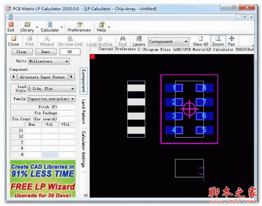The width and height of the screenshot is (262, 206).
Task: Click the Alternate Input Format button
Action: tap(43, 77)
